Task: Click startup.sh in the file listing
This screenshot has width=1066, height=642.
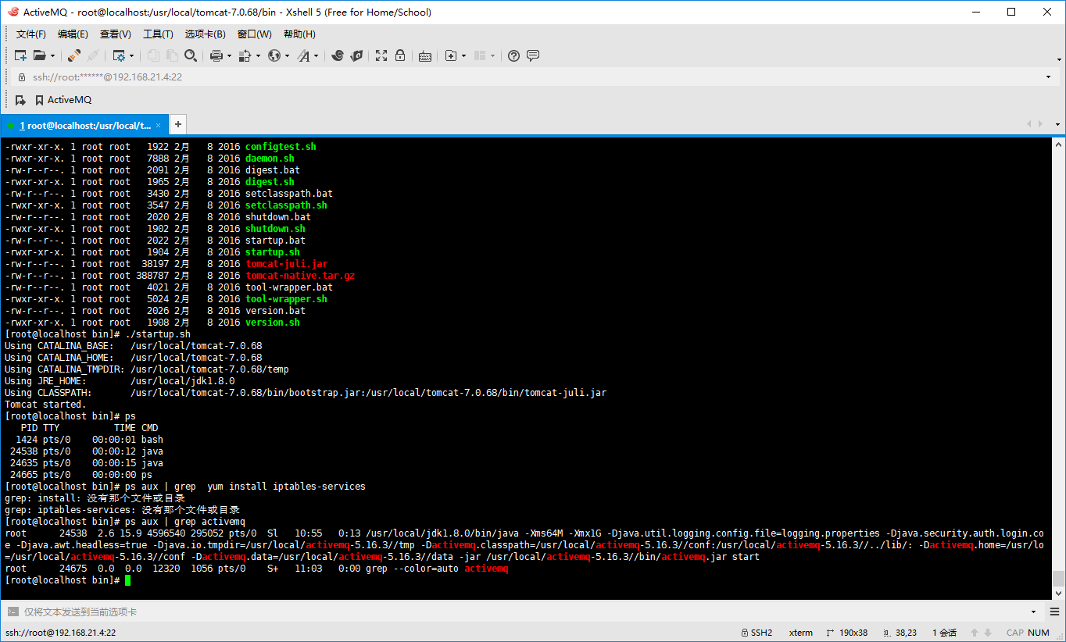Action: [x=273, y=252]
